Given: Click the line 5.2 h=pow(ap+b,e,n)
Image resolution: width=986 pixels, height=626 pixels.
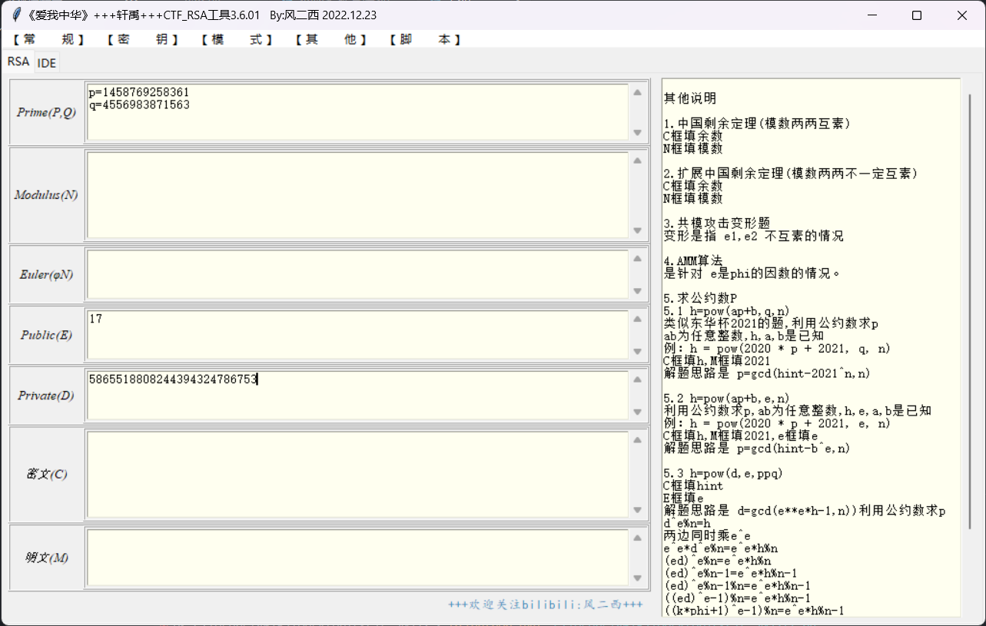Looking at the screenshot, I should [x=727, y=398].
